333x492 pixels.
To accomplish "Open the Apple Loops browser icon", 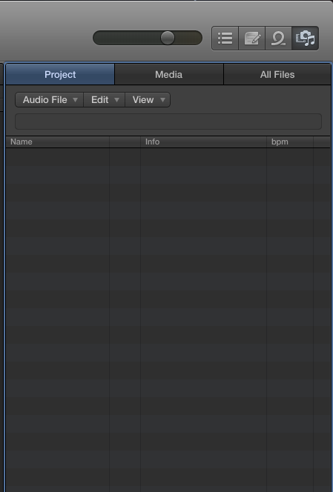I will click(x=278, y=39).
